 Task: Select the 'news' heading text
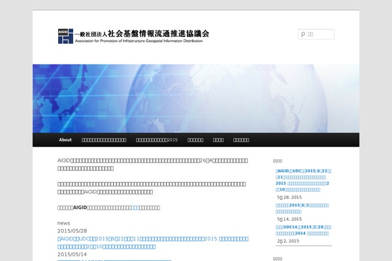click(64, 223)
